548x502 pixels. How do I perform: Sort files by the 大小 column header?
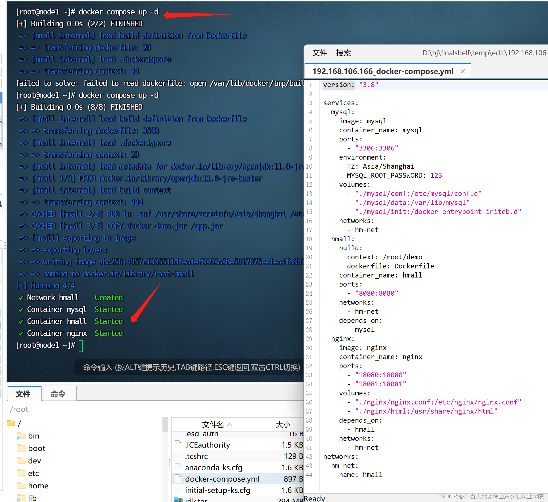[283, 424]
